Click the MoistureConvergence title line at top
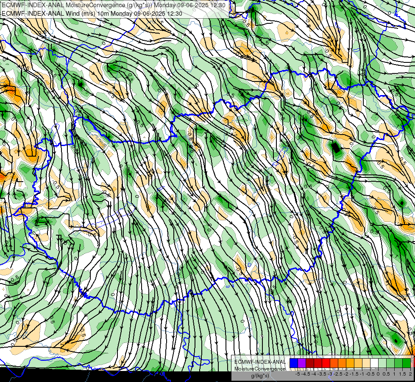 pos(114,5)
